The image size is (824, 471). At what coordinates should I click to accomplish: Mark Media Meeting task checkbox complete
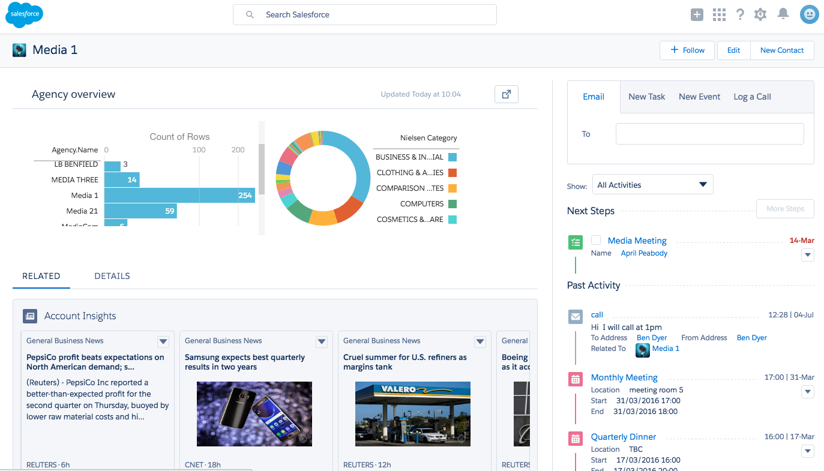coord(596,240)
